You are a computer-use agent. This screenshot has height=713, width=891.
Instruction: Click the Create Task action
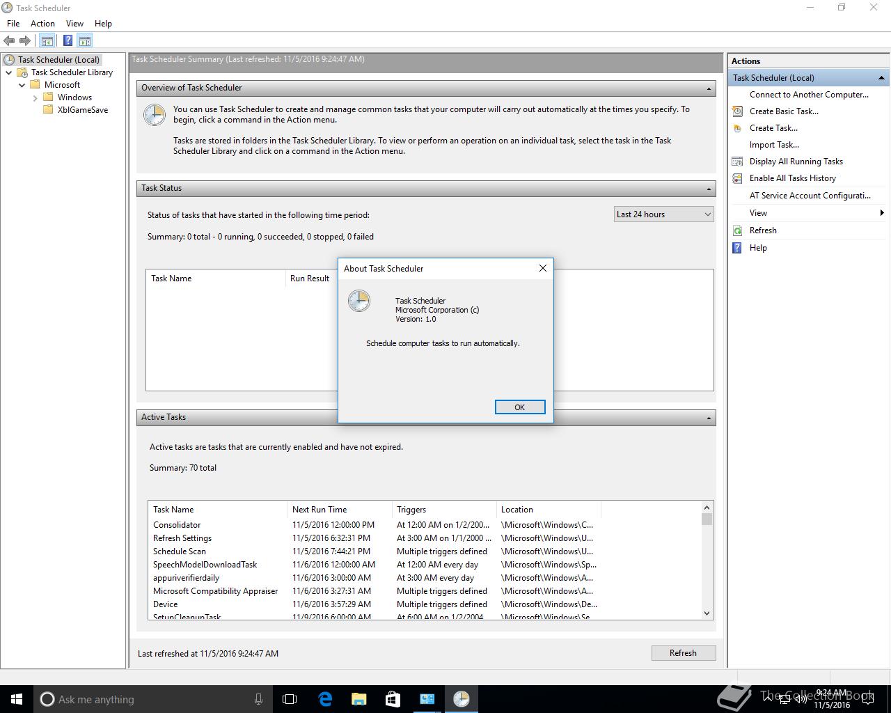[x=773, y=128]
